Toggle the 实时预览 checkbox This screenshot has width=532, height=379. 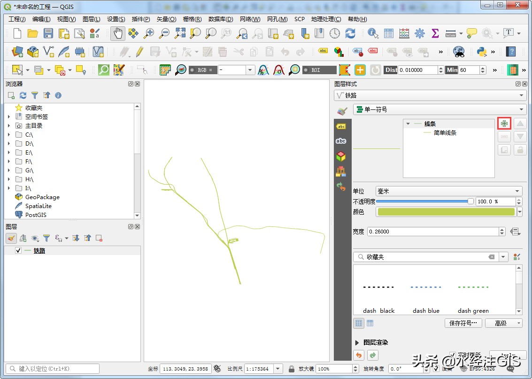453,354
